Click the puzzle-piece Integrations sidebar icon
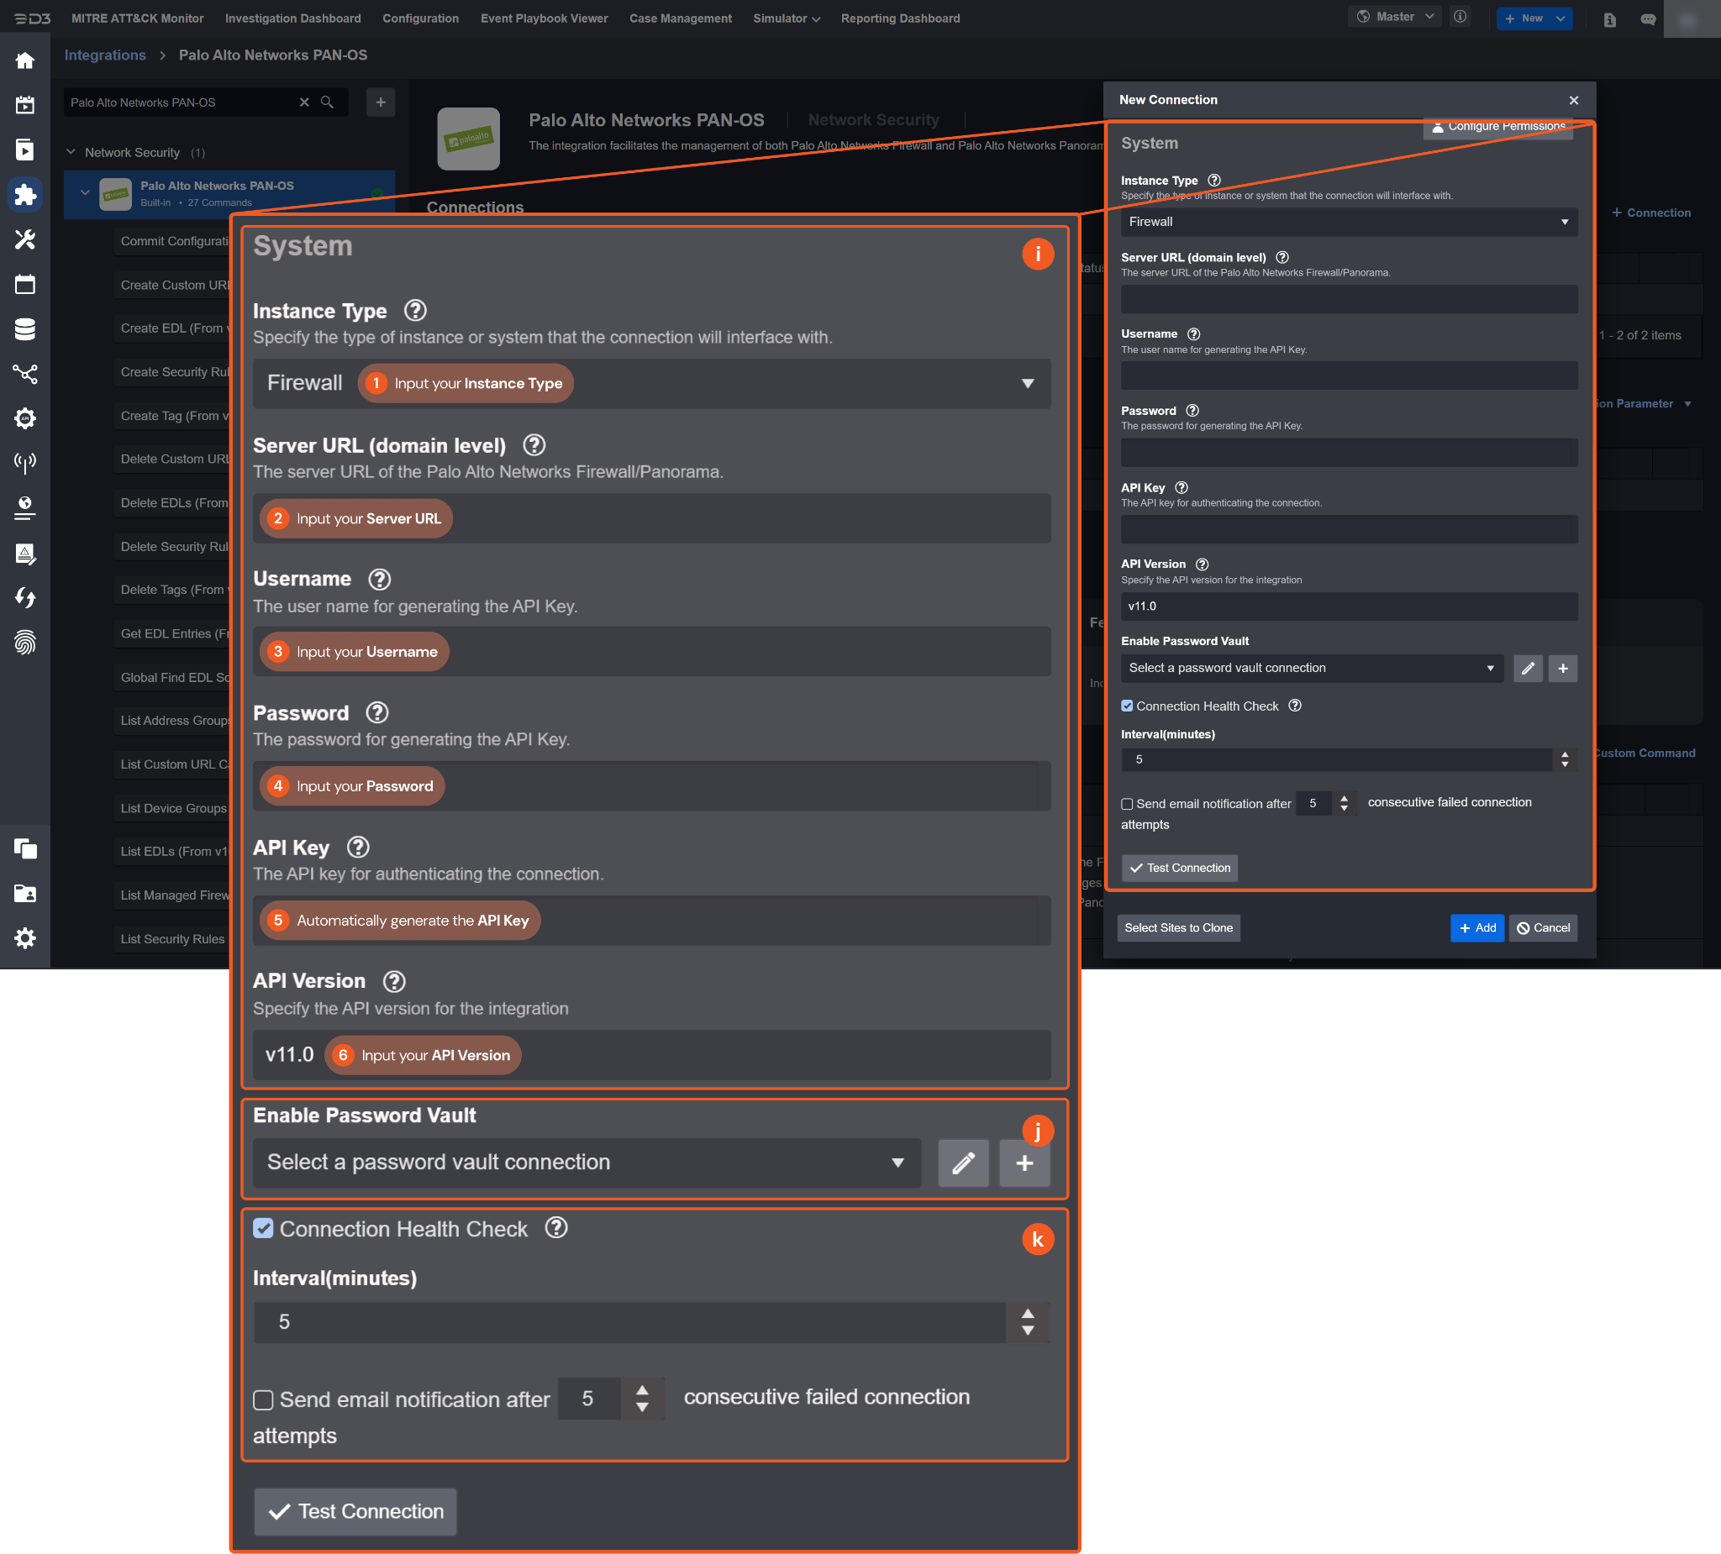The width and height of the screenshot is (1721, 1554). pyautogui.click(x=24, y=195)
